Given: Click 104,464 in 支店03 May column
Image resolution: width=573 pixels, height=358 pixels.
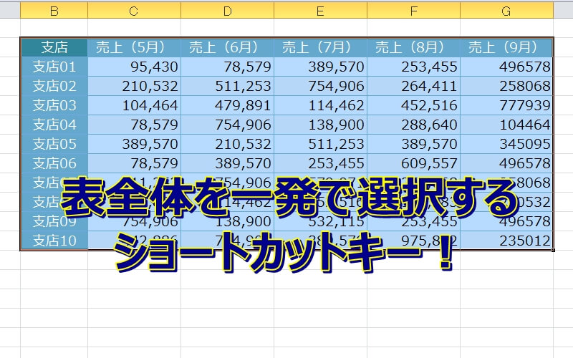Looking at the screenshot, I should pyautogui.click(x=134, y=105).
